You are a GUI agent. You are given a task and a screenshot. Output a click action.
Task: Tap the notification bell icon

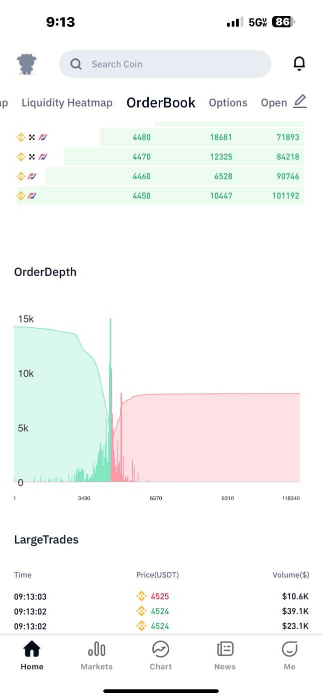pos(299,63)
